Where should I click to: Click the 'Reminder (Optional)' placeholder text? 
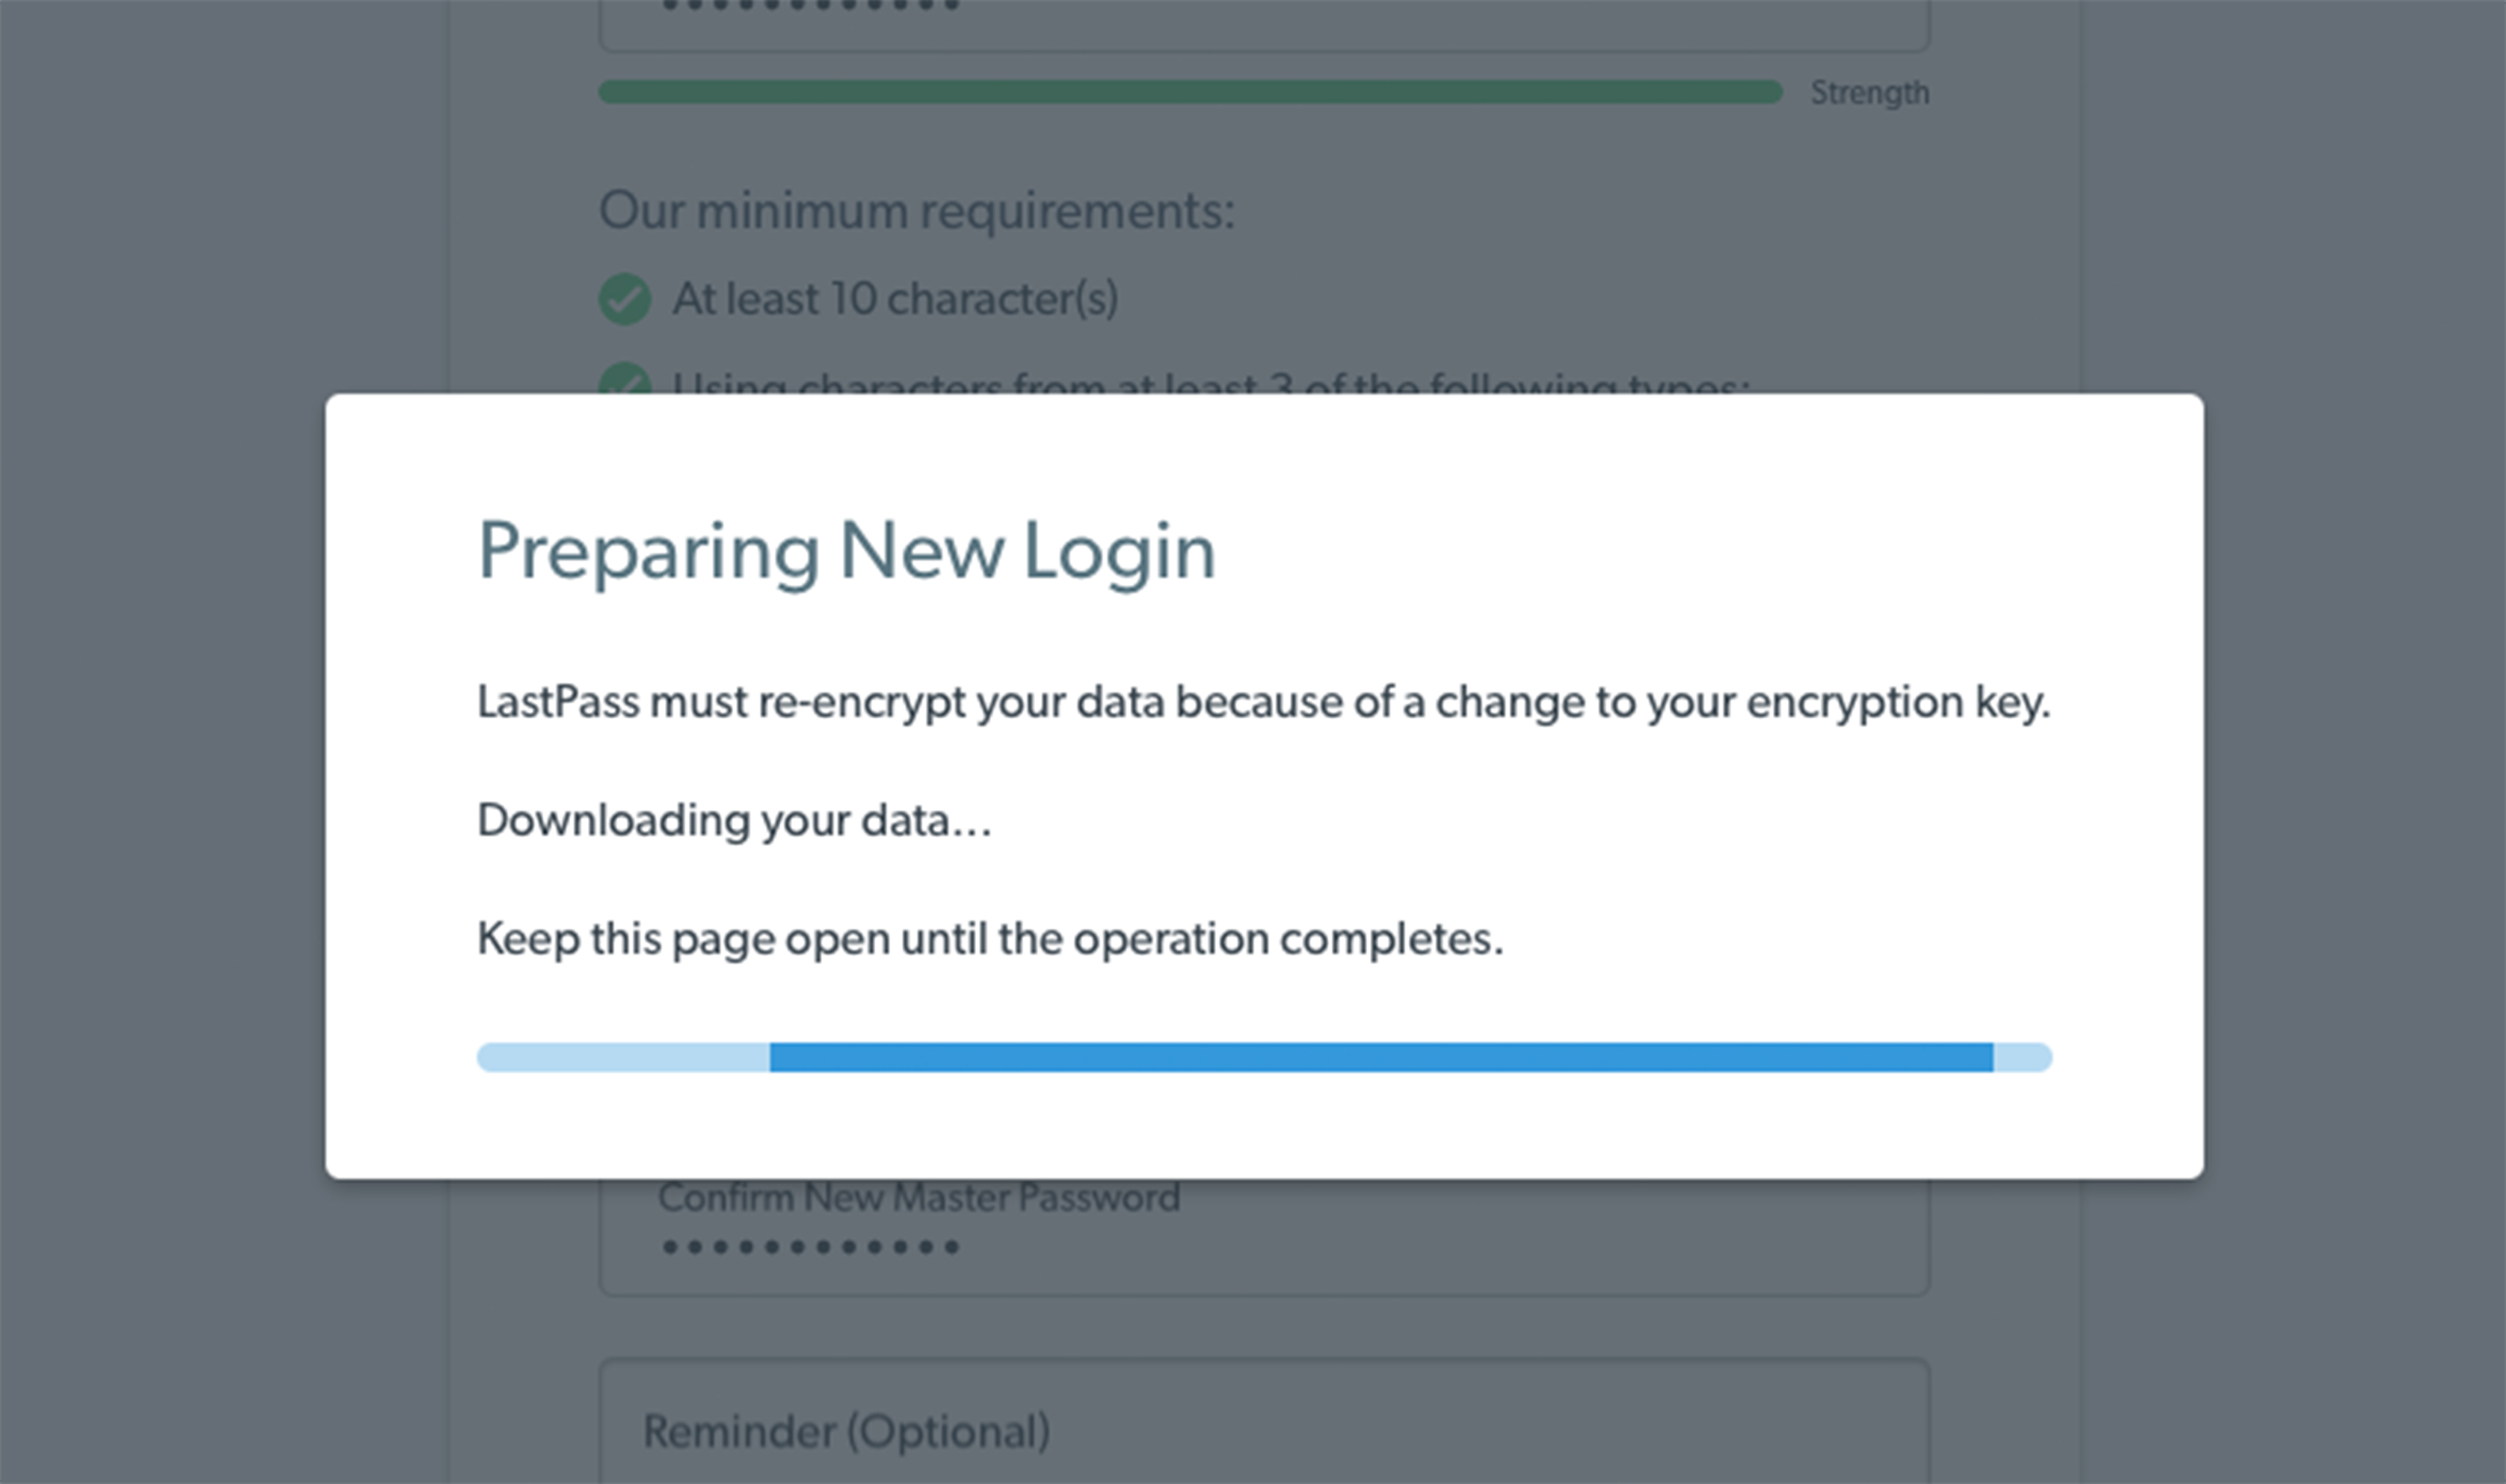coord(846,1432)
